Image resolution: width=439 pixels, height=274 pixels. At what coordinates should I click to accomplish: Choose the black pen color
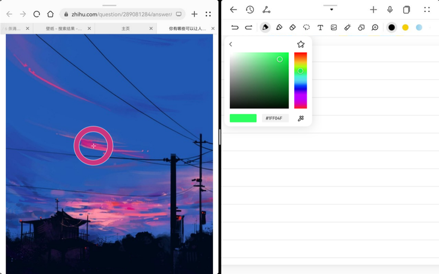(x=391, y=27)
